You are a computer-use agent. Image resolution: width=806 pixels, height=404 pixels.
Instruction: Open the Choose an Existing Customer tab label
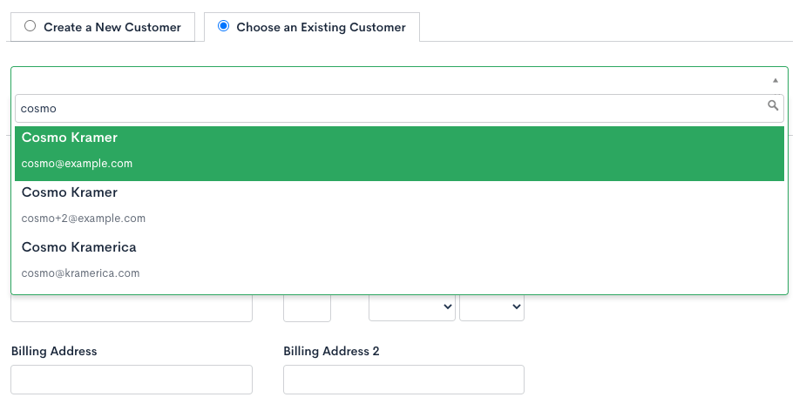click(x=321, y=27)
